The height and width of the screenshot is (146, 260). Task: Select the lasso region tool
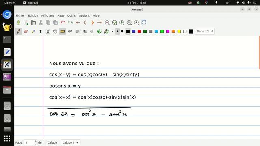(70, 32)
